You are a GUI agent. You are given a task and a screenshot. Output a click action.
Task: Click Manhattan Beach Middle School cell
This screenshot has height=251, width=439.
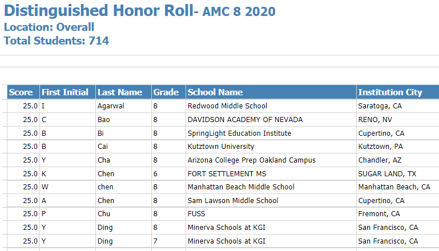tap(271, 187)
